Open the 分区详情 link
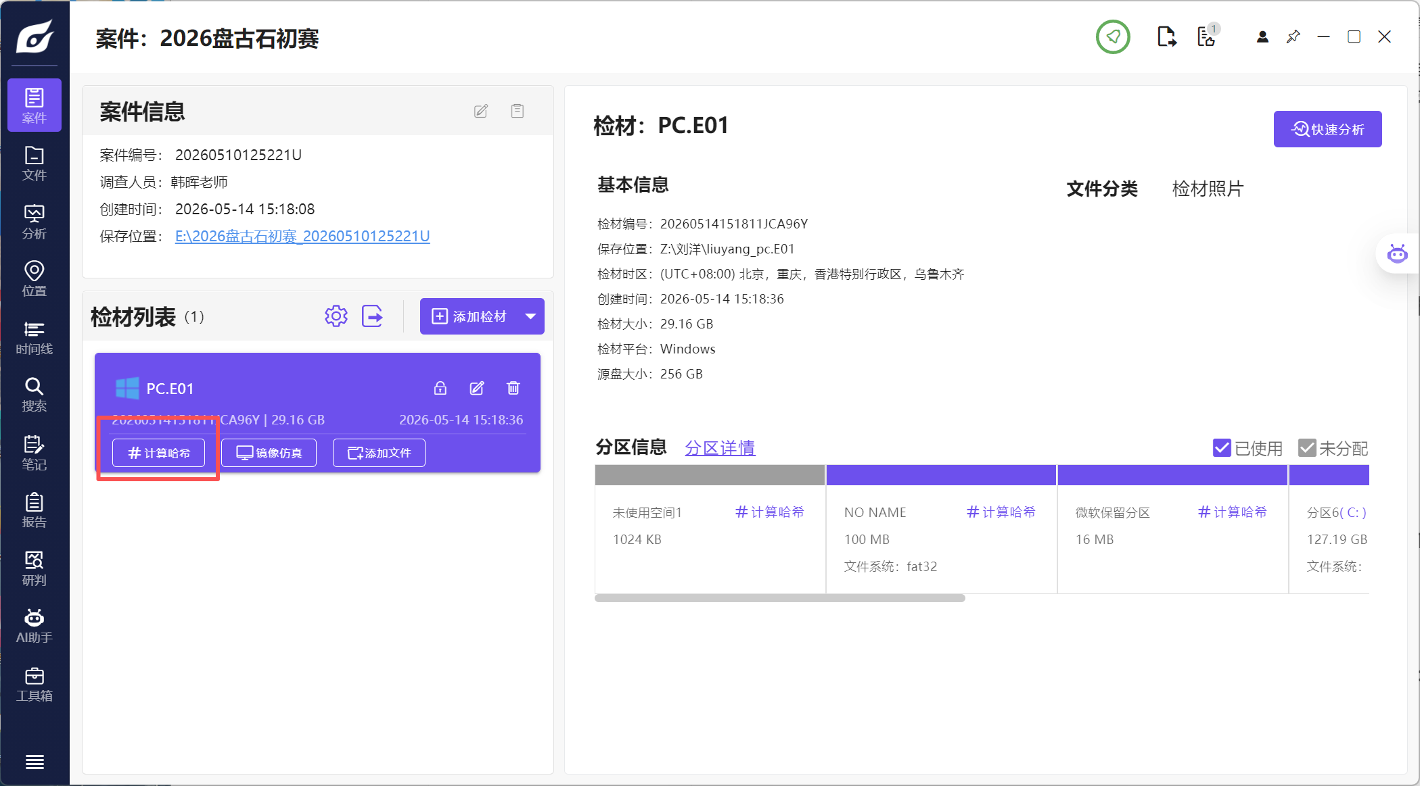 point(720,448)
